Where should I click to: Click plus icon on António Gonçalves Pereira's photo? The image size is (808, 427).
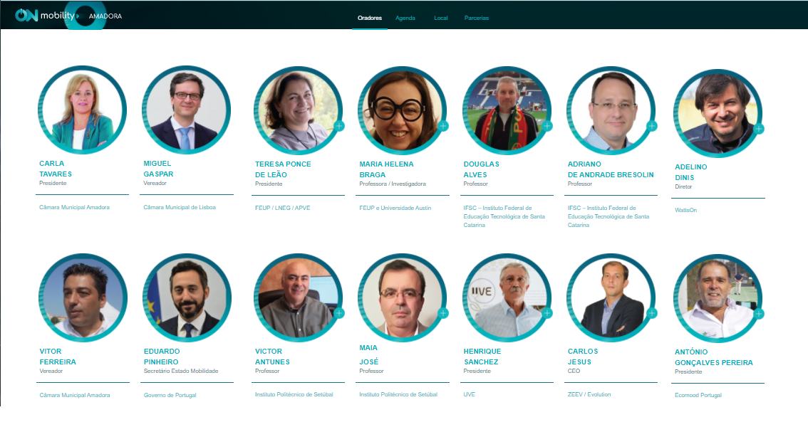coord(759,314)
